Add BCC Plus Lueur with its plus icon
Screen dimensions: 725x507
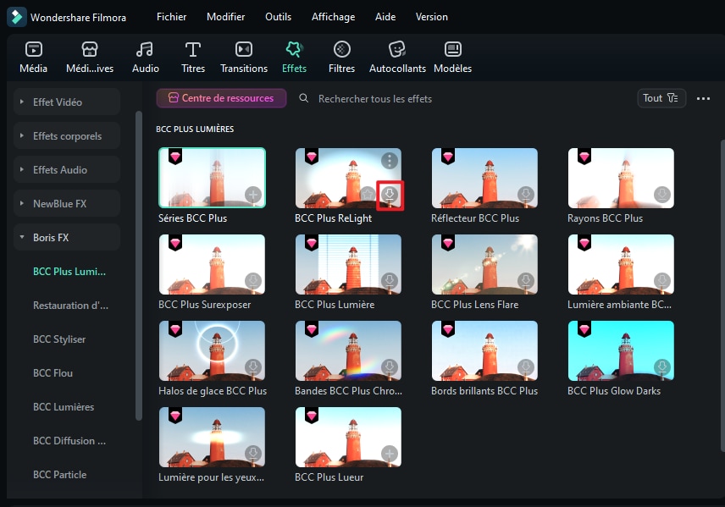[x=390, y=454]
